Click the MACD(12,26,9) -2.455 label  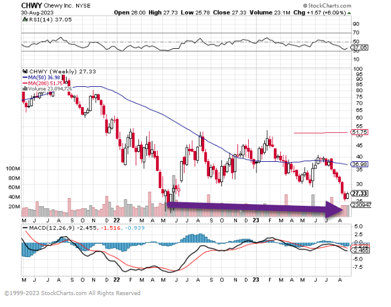63,228
